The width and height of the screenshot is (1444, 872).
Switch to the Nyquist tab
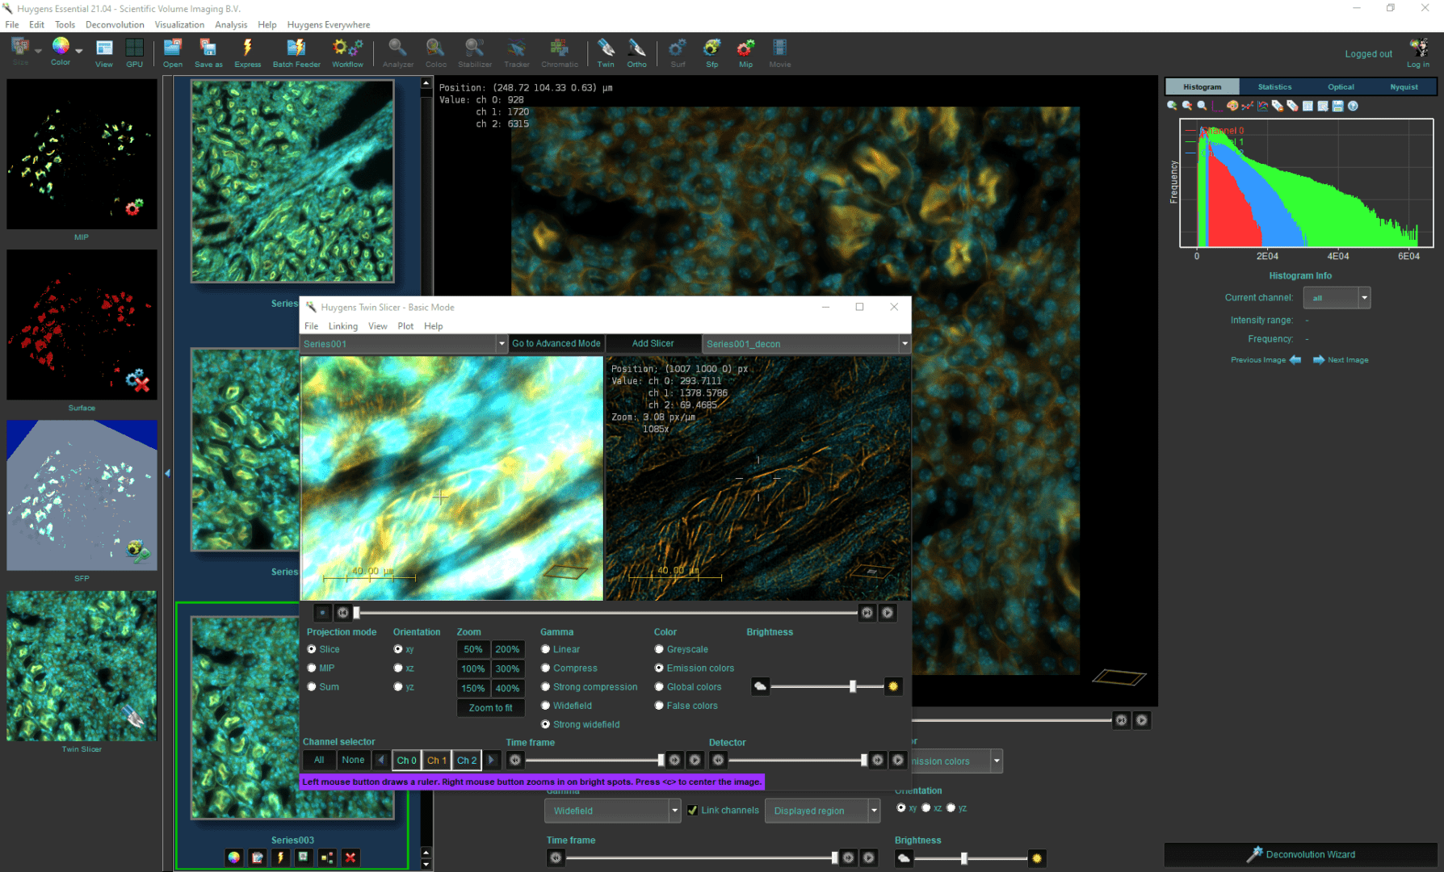(x=1404, y=86)
